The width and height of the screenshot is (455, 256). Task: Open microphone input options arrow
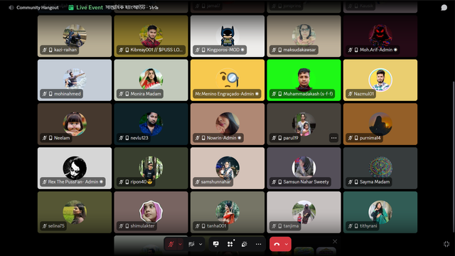point(180,244)
